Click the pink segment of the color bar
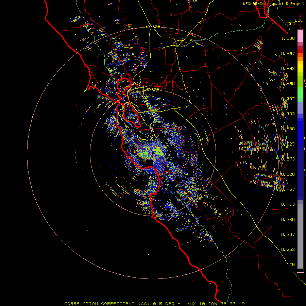The image size is (306, 306). pyautogui.click(x=300, y=36)
